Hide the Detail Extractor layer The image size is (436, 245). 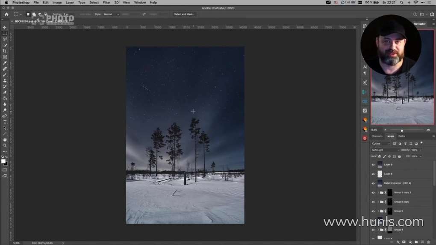point(373,183)
